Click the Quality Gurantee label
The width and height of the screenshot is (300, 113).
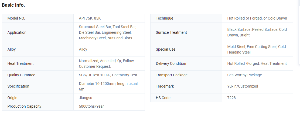tap(21, 75)
